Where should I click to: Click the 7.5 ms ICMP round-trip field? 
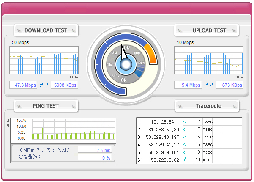[x=95, y=150]
